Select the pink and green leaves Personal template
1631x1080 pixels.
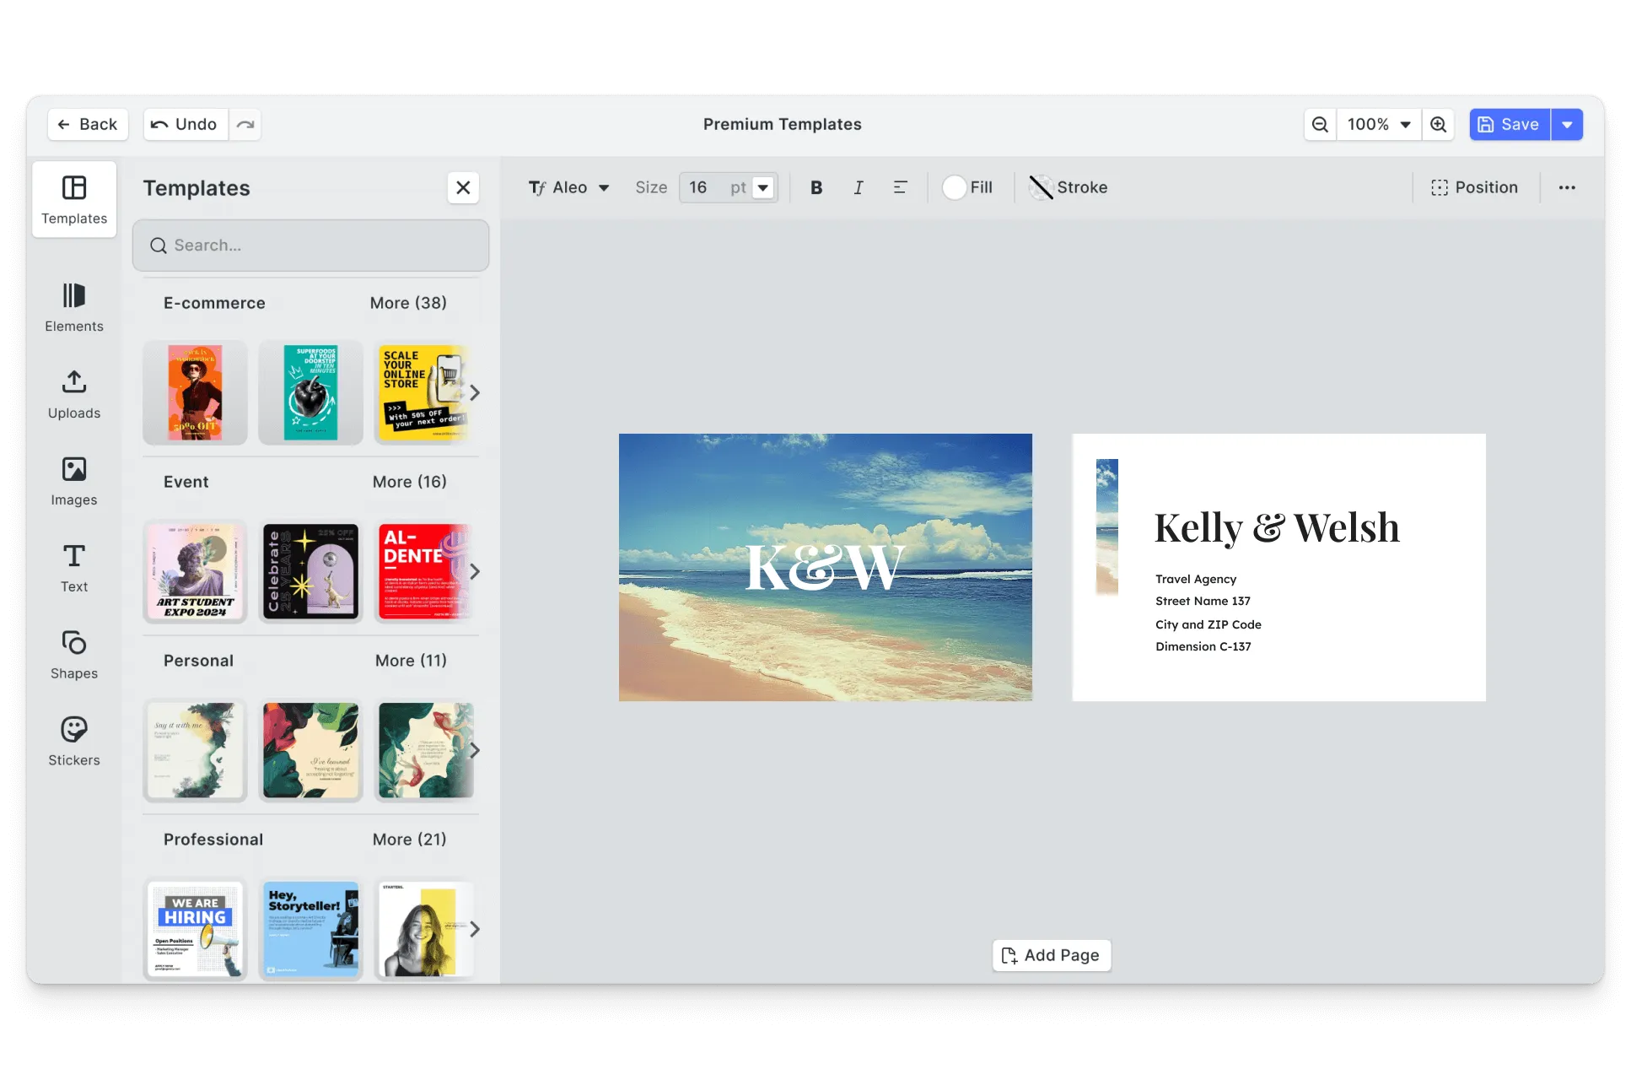pos(310,751)
